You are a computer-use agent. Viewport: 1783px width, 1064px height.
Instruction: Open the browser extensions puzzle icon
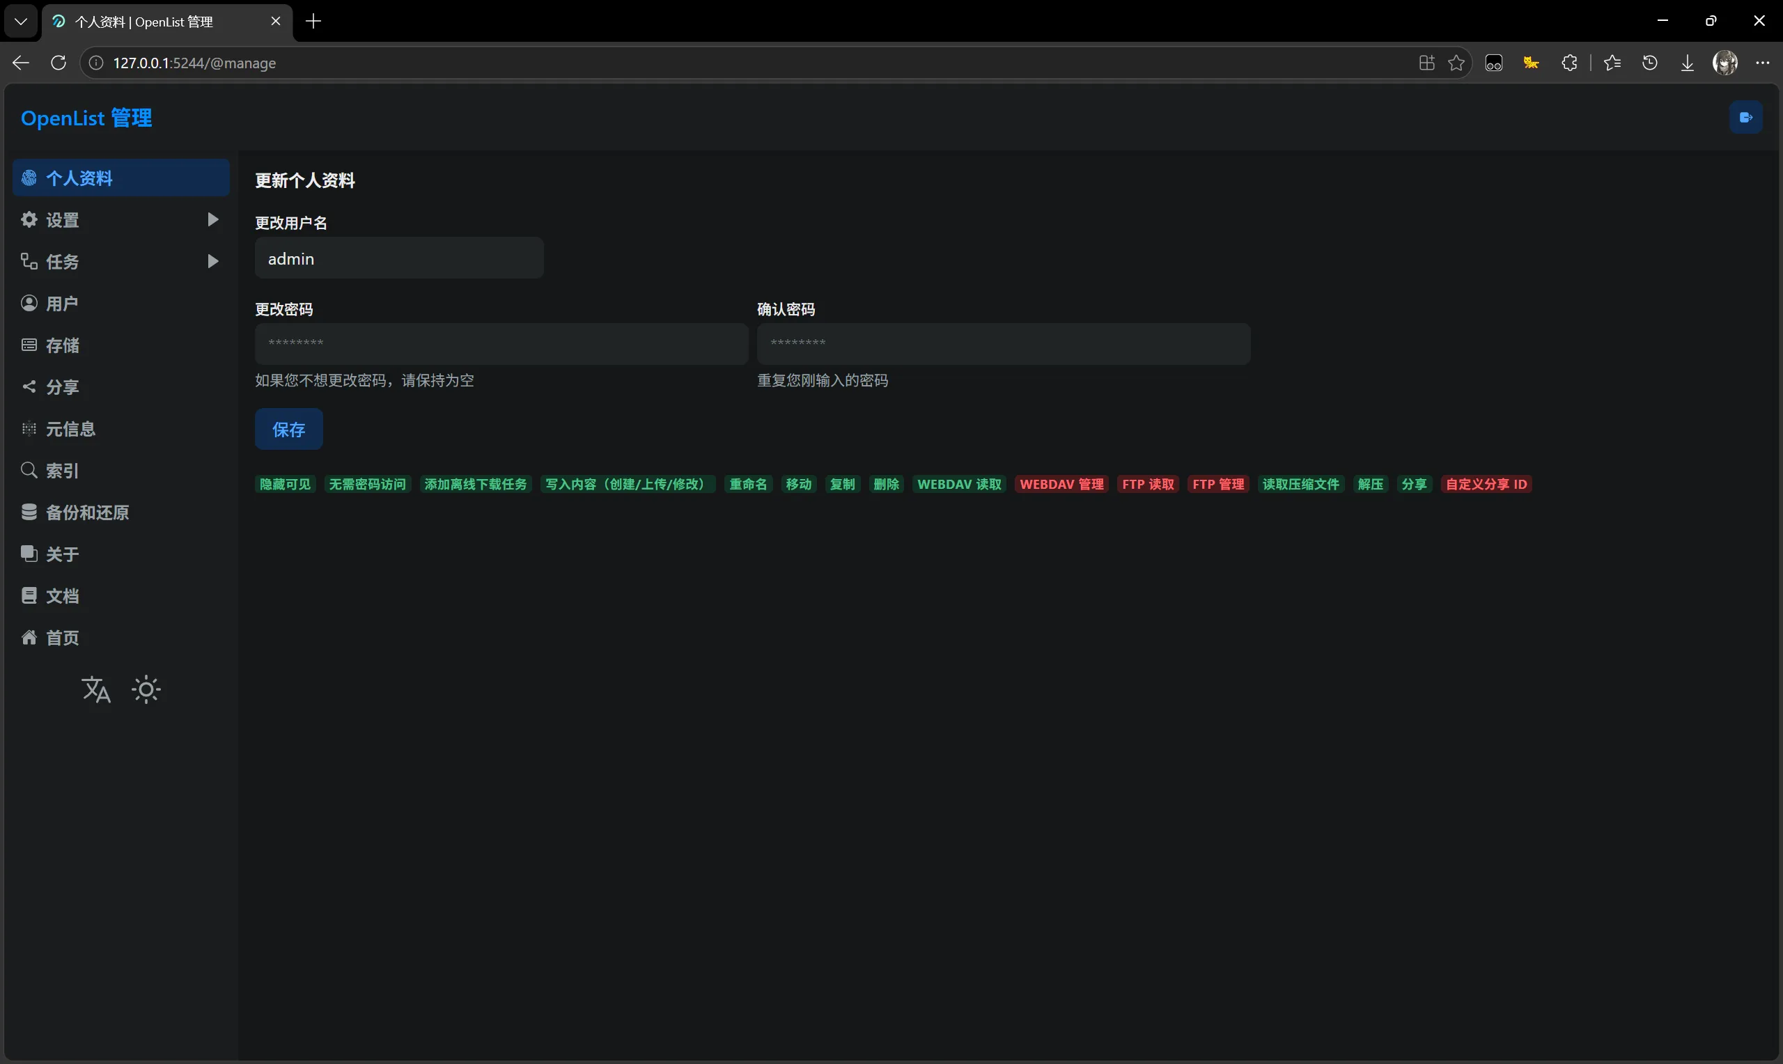point(1569,63)
